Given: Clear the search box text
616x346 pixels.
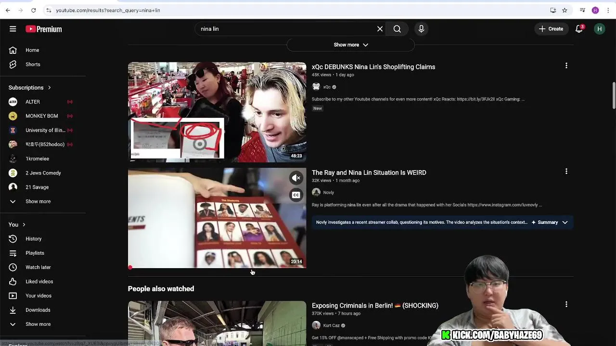Looking at the screenshot, I should point(380,29).
